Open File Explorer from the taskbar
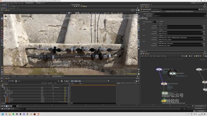 10,114
